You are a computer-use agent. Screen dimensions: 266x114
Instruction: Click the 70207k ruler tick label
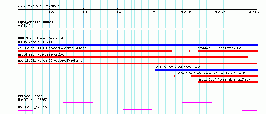(x=220, y=12)
